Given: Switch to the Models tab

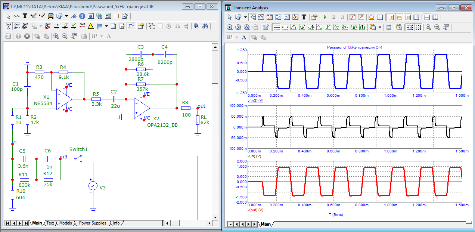Looking at the screenshot, I should point(66,223).
